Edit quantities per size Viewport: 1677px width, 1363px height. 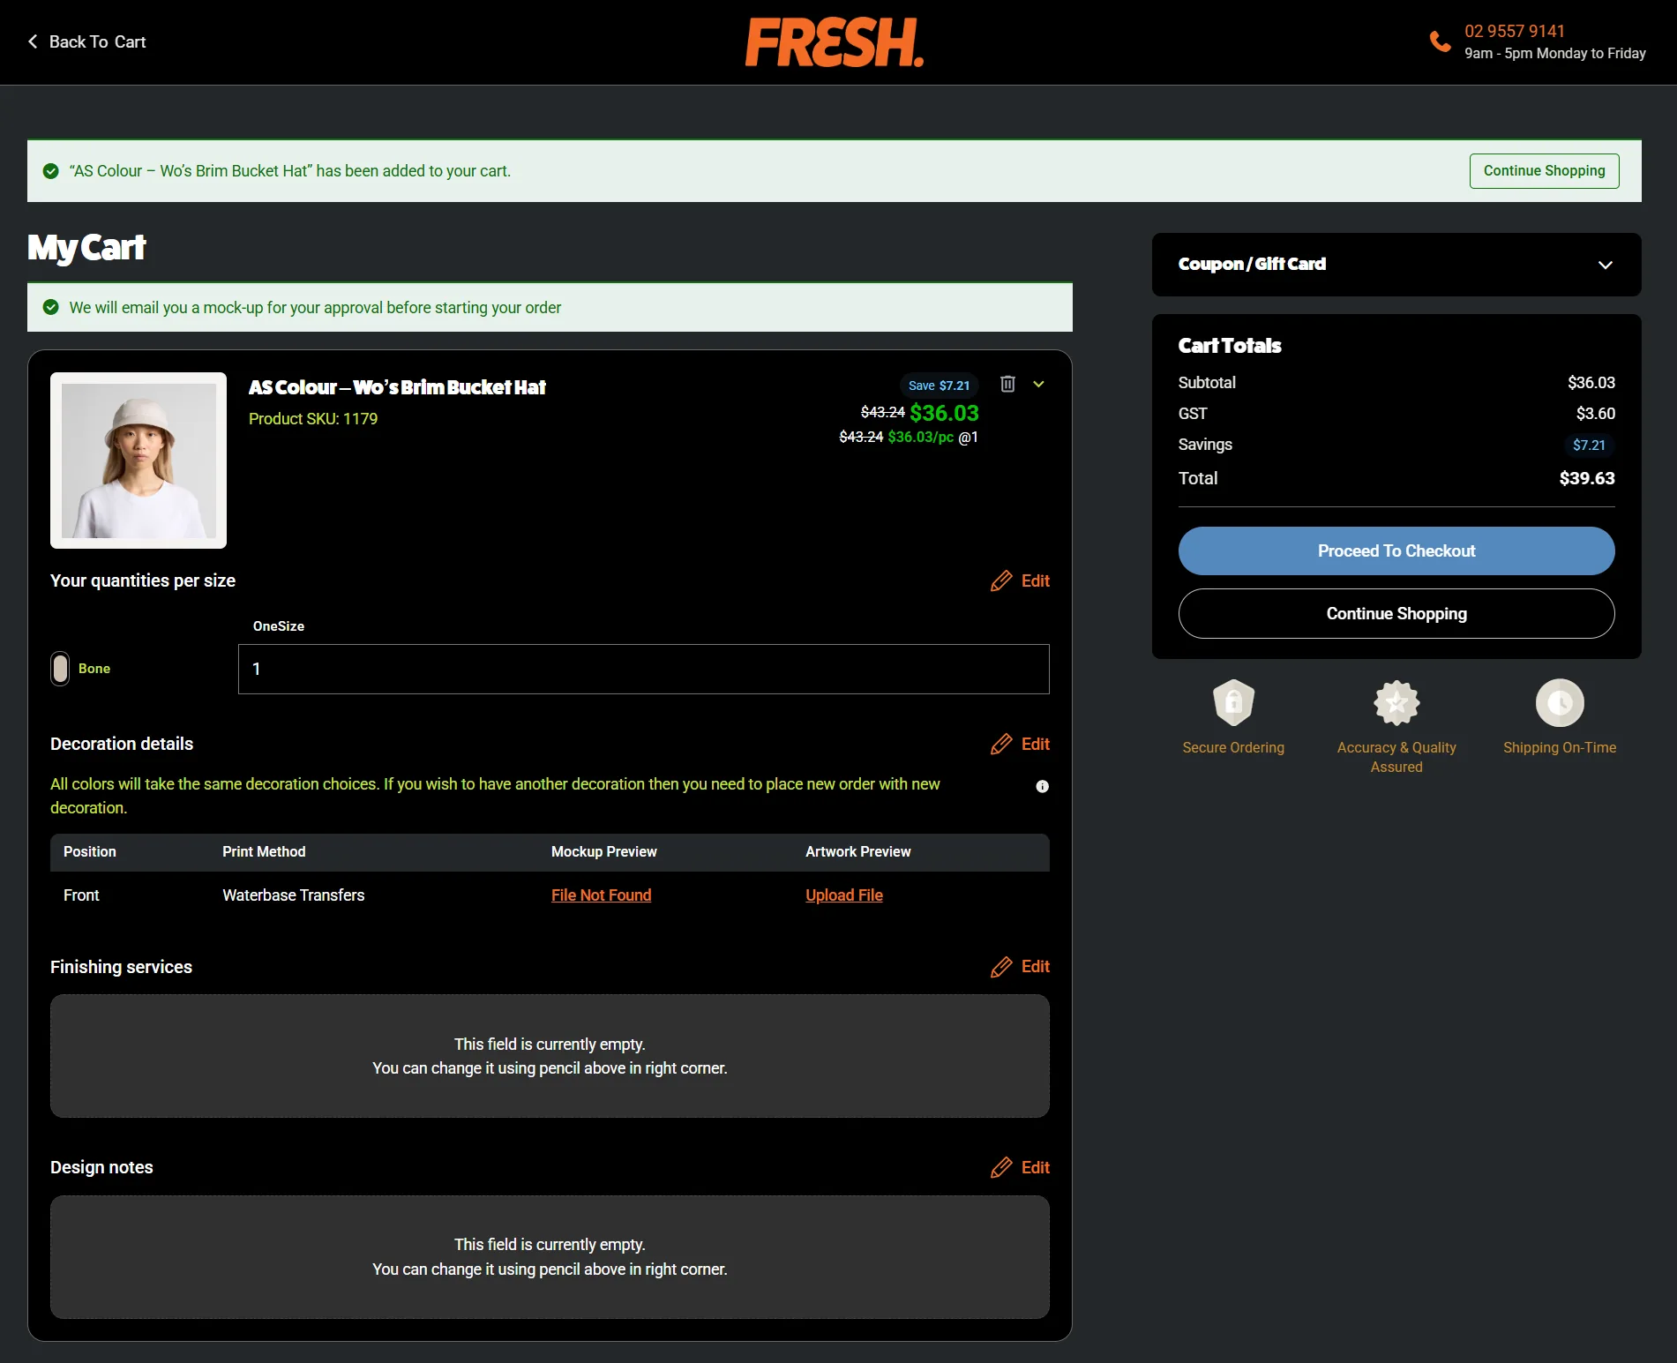pos(1020,580)
